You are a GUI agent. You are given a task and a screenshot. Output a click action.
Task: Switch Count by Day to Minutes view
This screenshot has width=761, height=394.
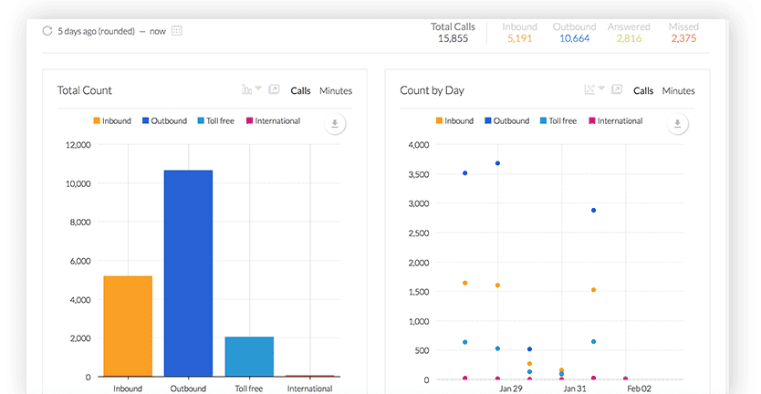pos(679,90)
